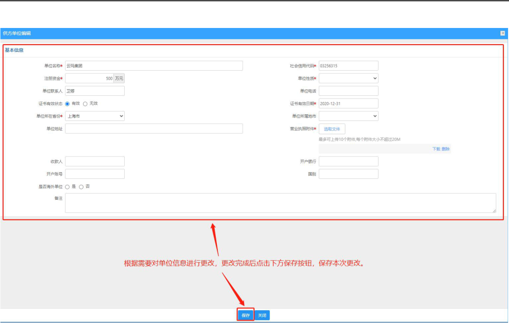Select the 有效 certificate status radio
The height and width of the screenshot is (323, 509).
pos(67,104)
